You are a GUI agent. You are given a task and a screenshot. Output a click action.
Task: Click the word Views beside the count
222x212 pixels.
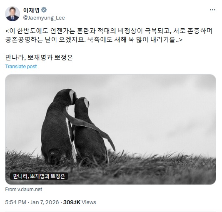[x=89, y=202]
